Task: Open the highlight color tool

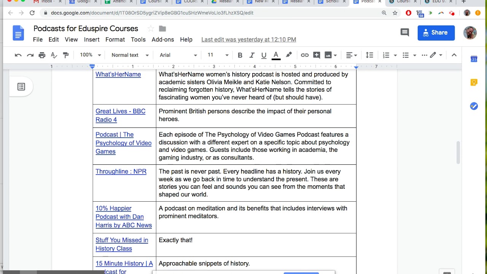Action: click(x=289, y=55)
